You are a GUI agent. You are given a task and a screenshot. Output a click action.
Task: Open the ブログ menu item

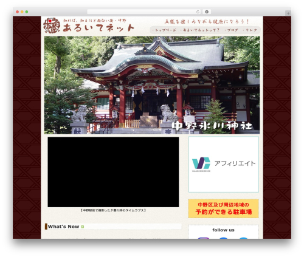pos(231,30)
